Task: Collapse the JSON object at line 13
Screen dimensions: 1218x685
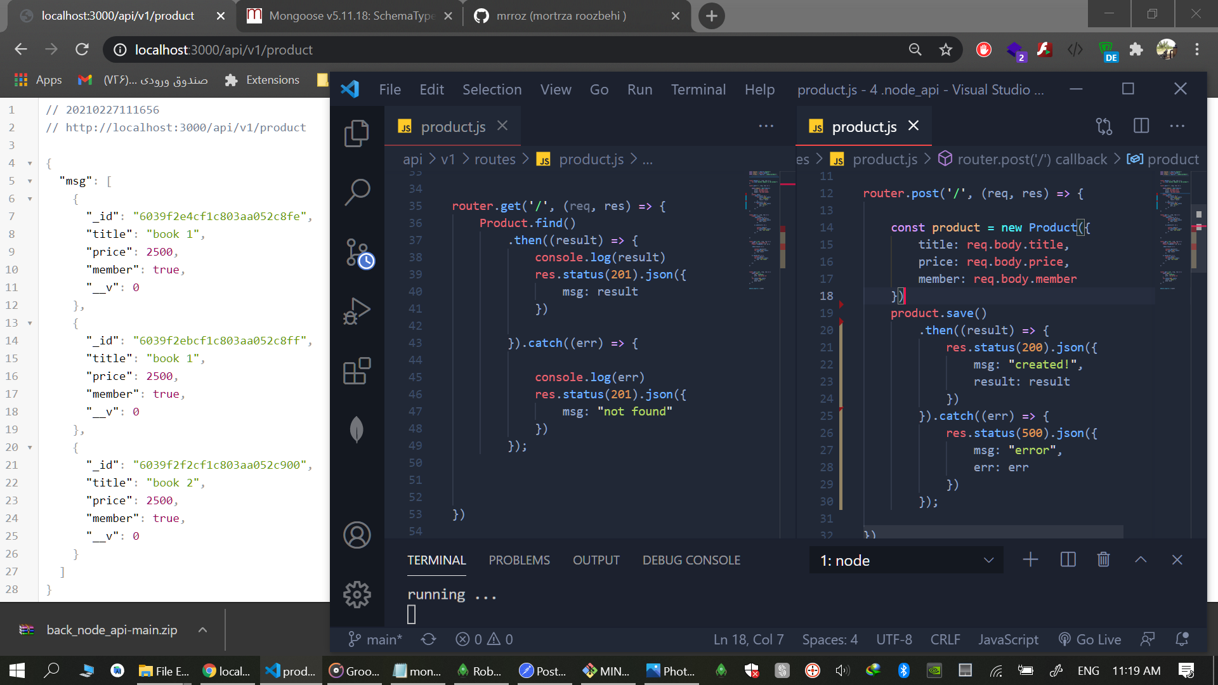Action: click(30, 323)
